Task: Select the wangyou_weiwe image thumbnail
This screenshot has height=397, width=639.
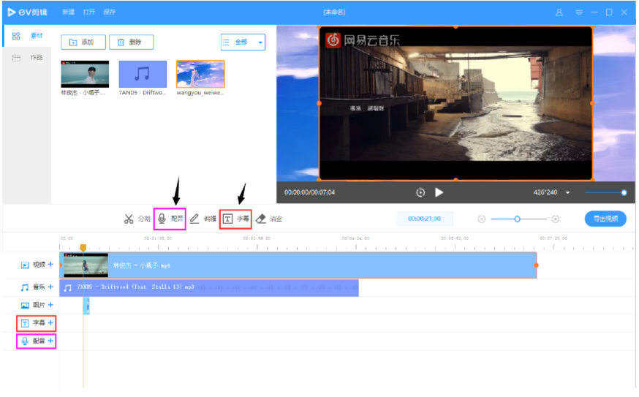Action: point(200,74)
